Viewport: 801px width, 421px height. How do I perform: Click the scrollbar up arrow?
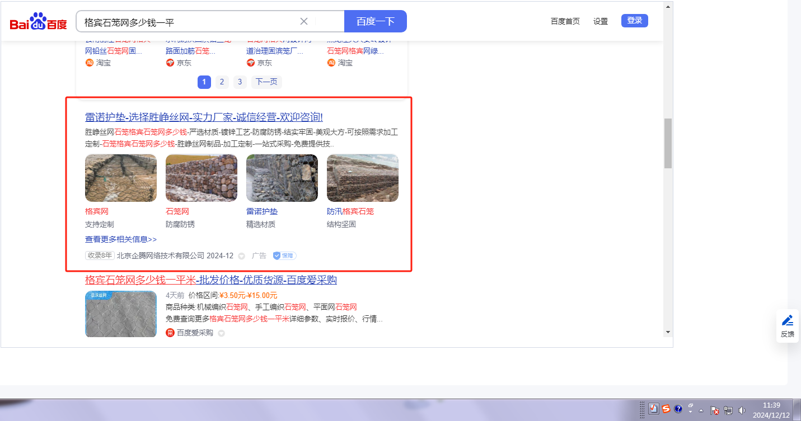(668, 7)
